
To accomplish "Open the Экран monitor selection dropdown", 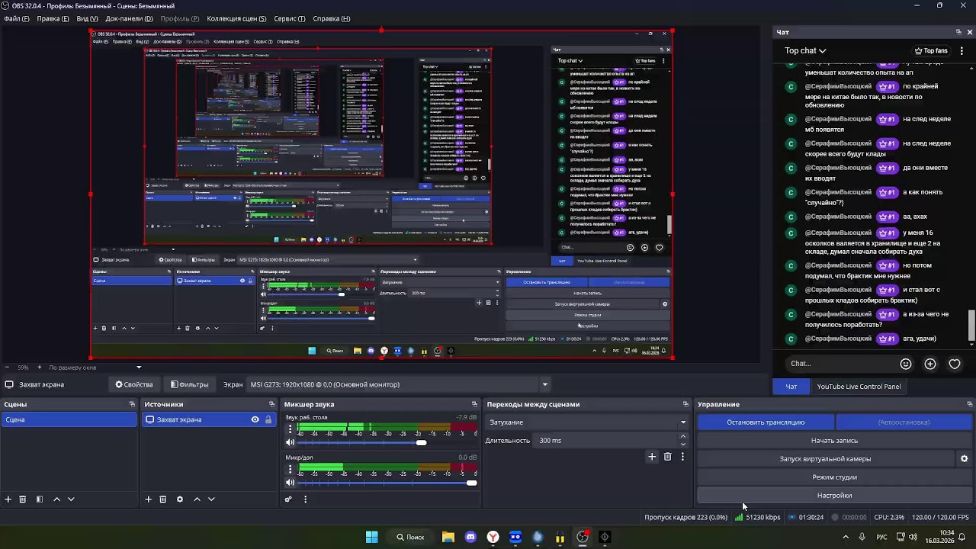I will pos(399,384).
